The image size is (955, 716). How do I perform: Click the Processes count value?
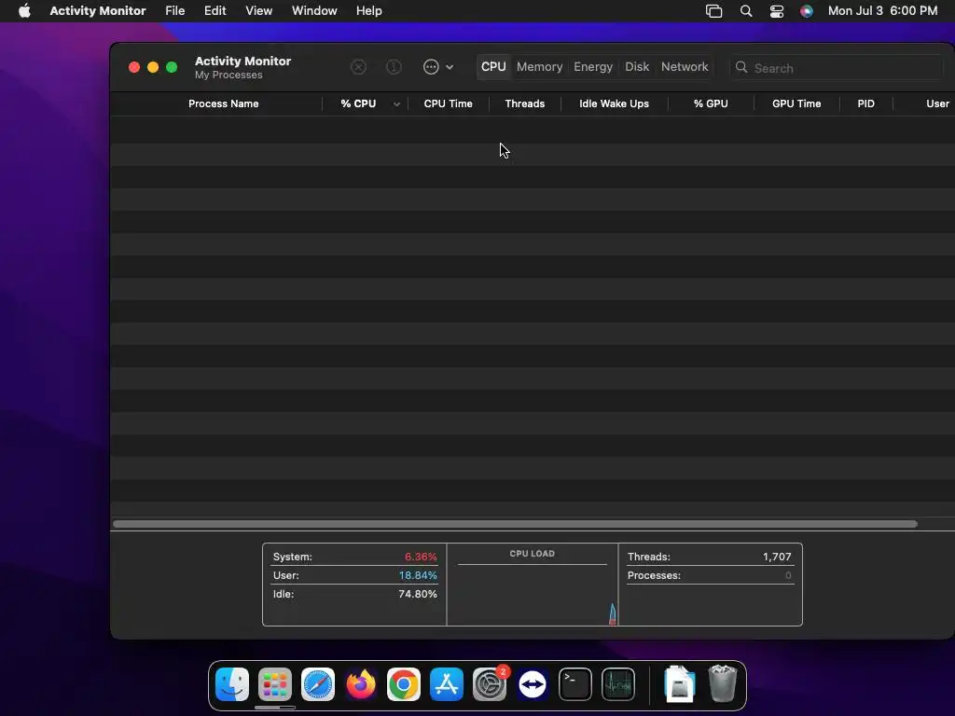pos(788,575)
